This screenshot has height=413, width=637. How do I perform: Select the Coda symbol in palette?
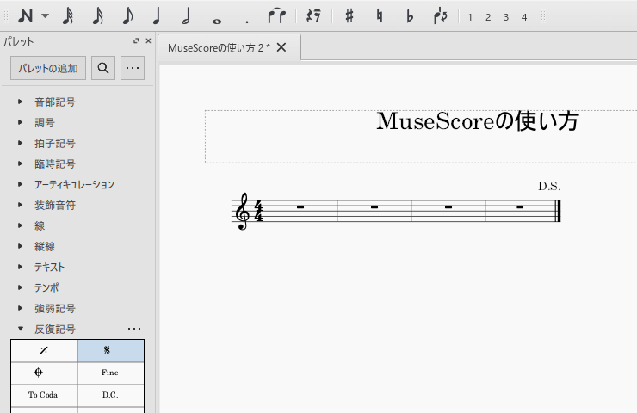point(44,373)
